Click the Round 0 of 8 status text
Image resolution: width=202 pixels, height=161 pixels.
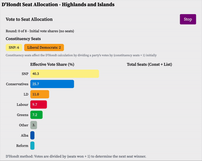[x=40, y=31]
